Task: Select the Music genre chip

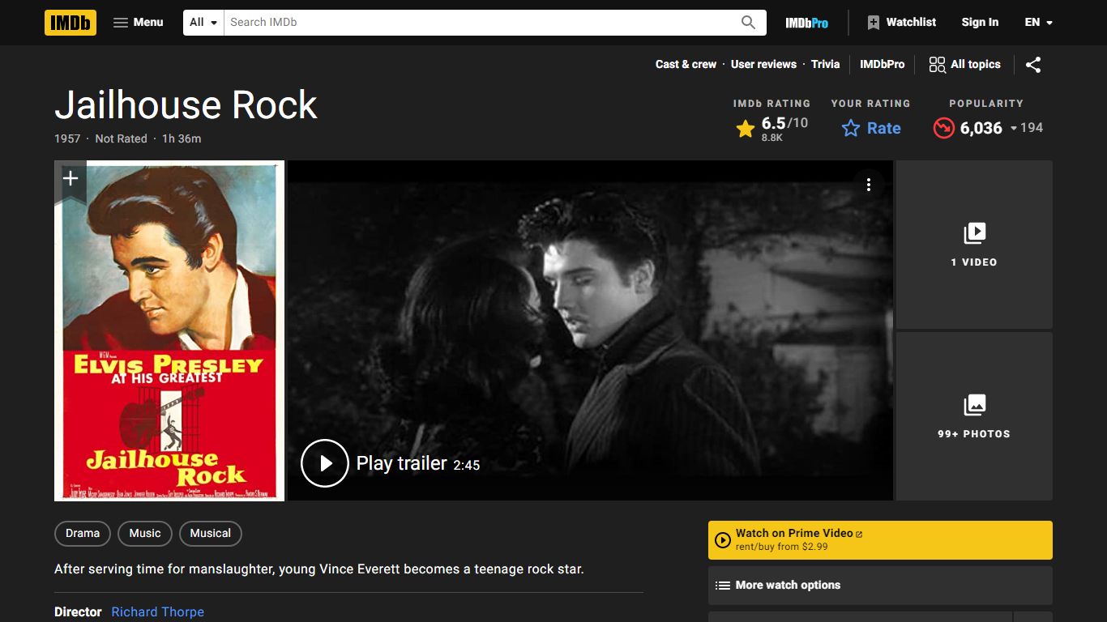Action: point(145,533)
